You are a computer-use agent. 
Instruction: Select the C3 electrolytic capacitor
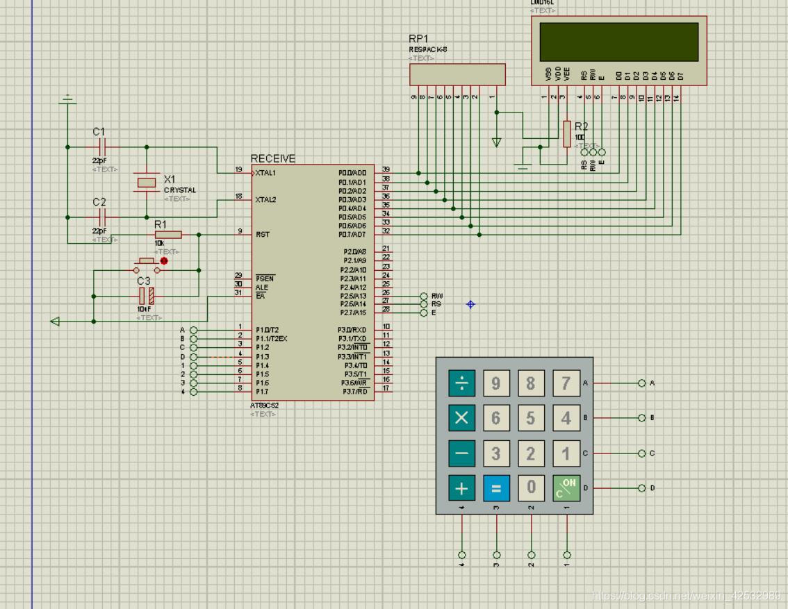[x=146, y=296]
